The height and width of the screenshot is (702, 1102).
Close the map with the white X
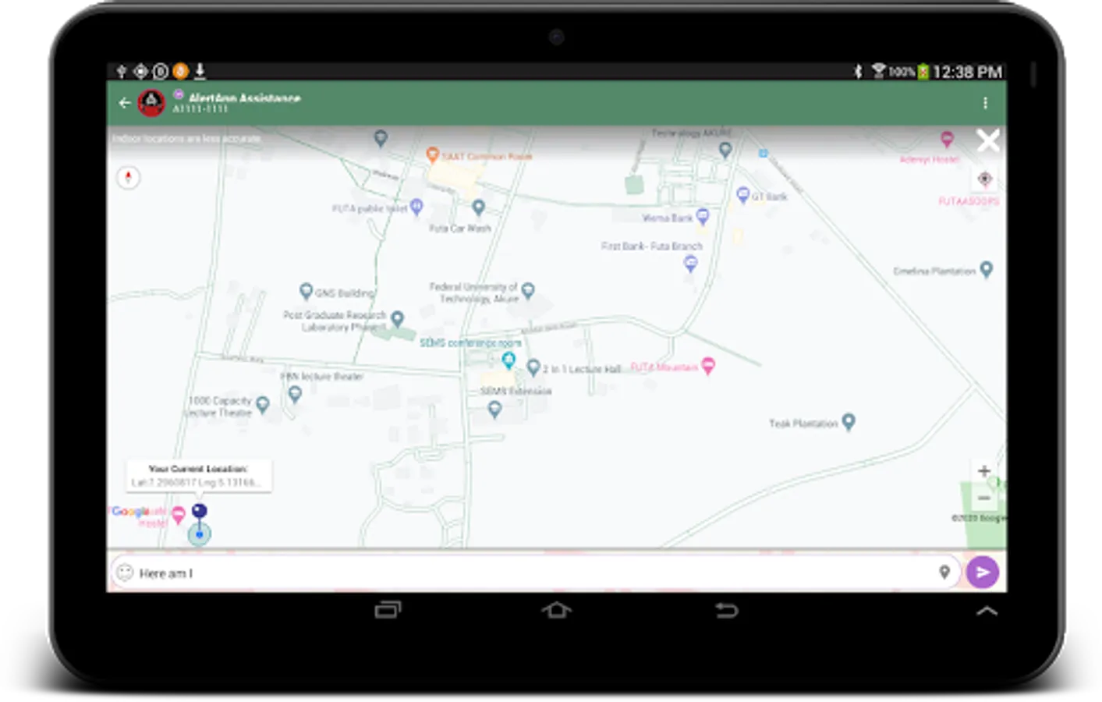[988, 140]
